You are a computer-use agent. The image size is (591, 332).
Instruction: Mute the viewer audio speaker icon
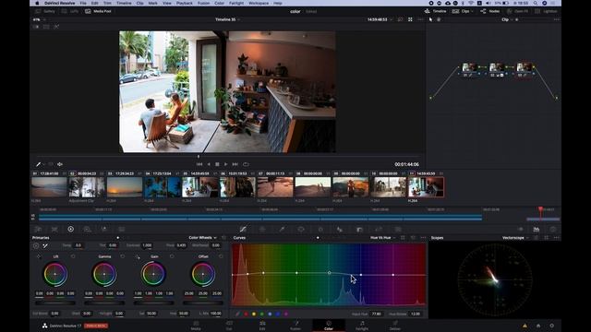tap(60, 164)
